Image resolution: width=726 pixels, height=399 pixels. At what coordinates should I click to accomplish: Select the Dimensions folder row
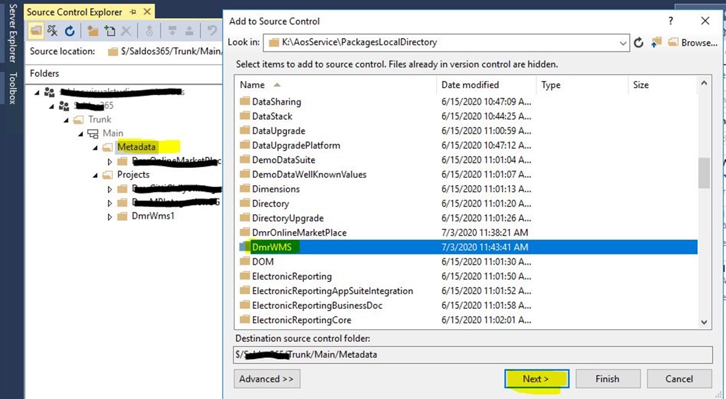467,189
